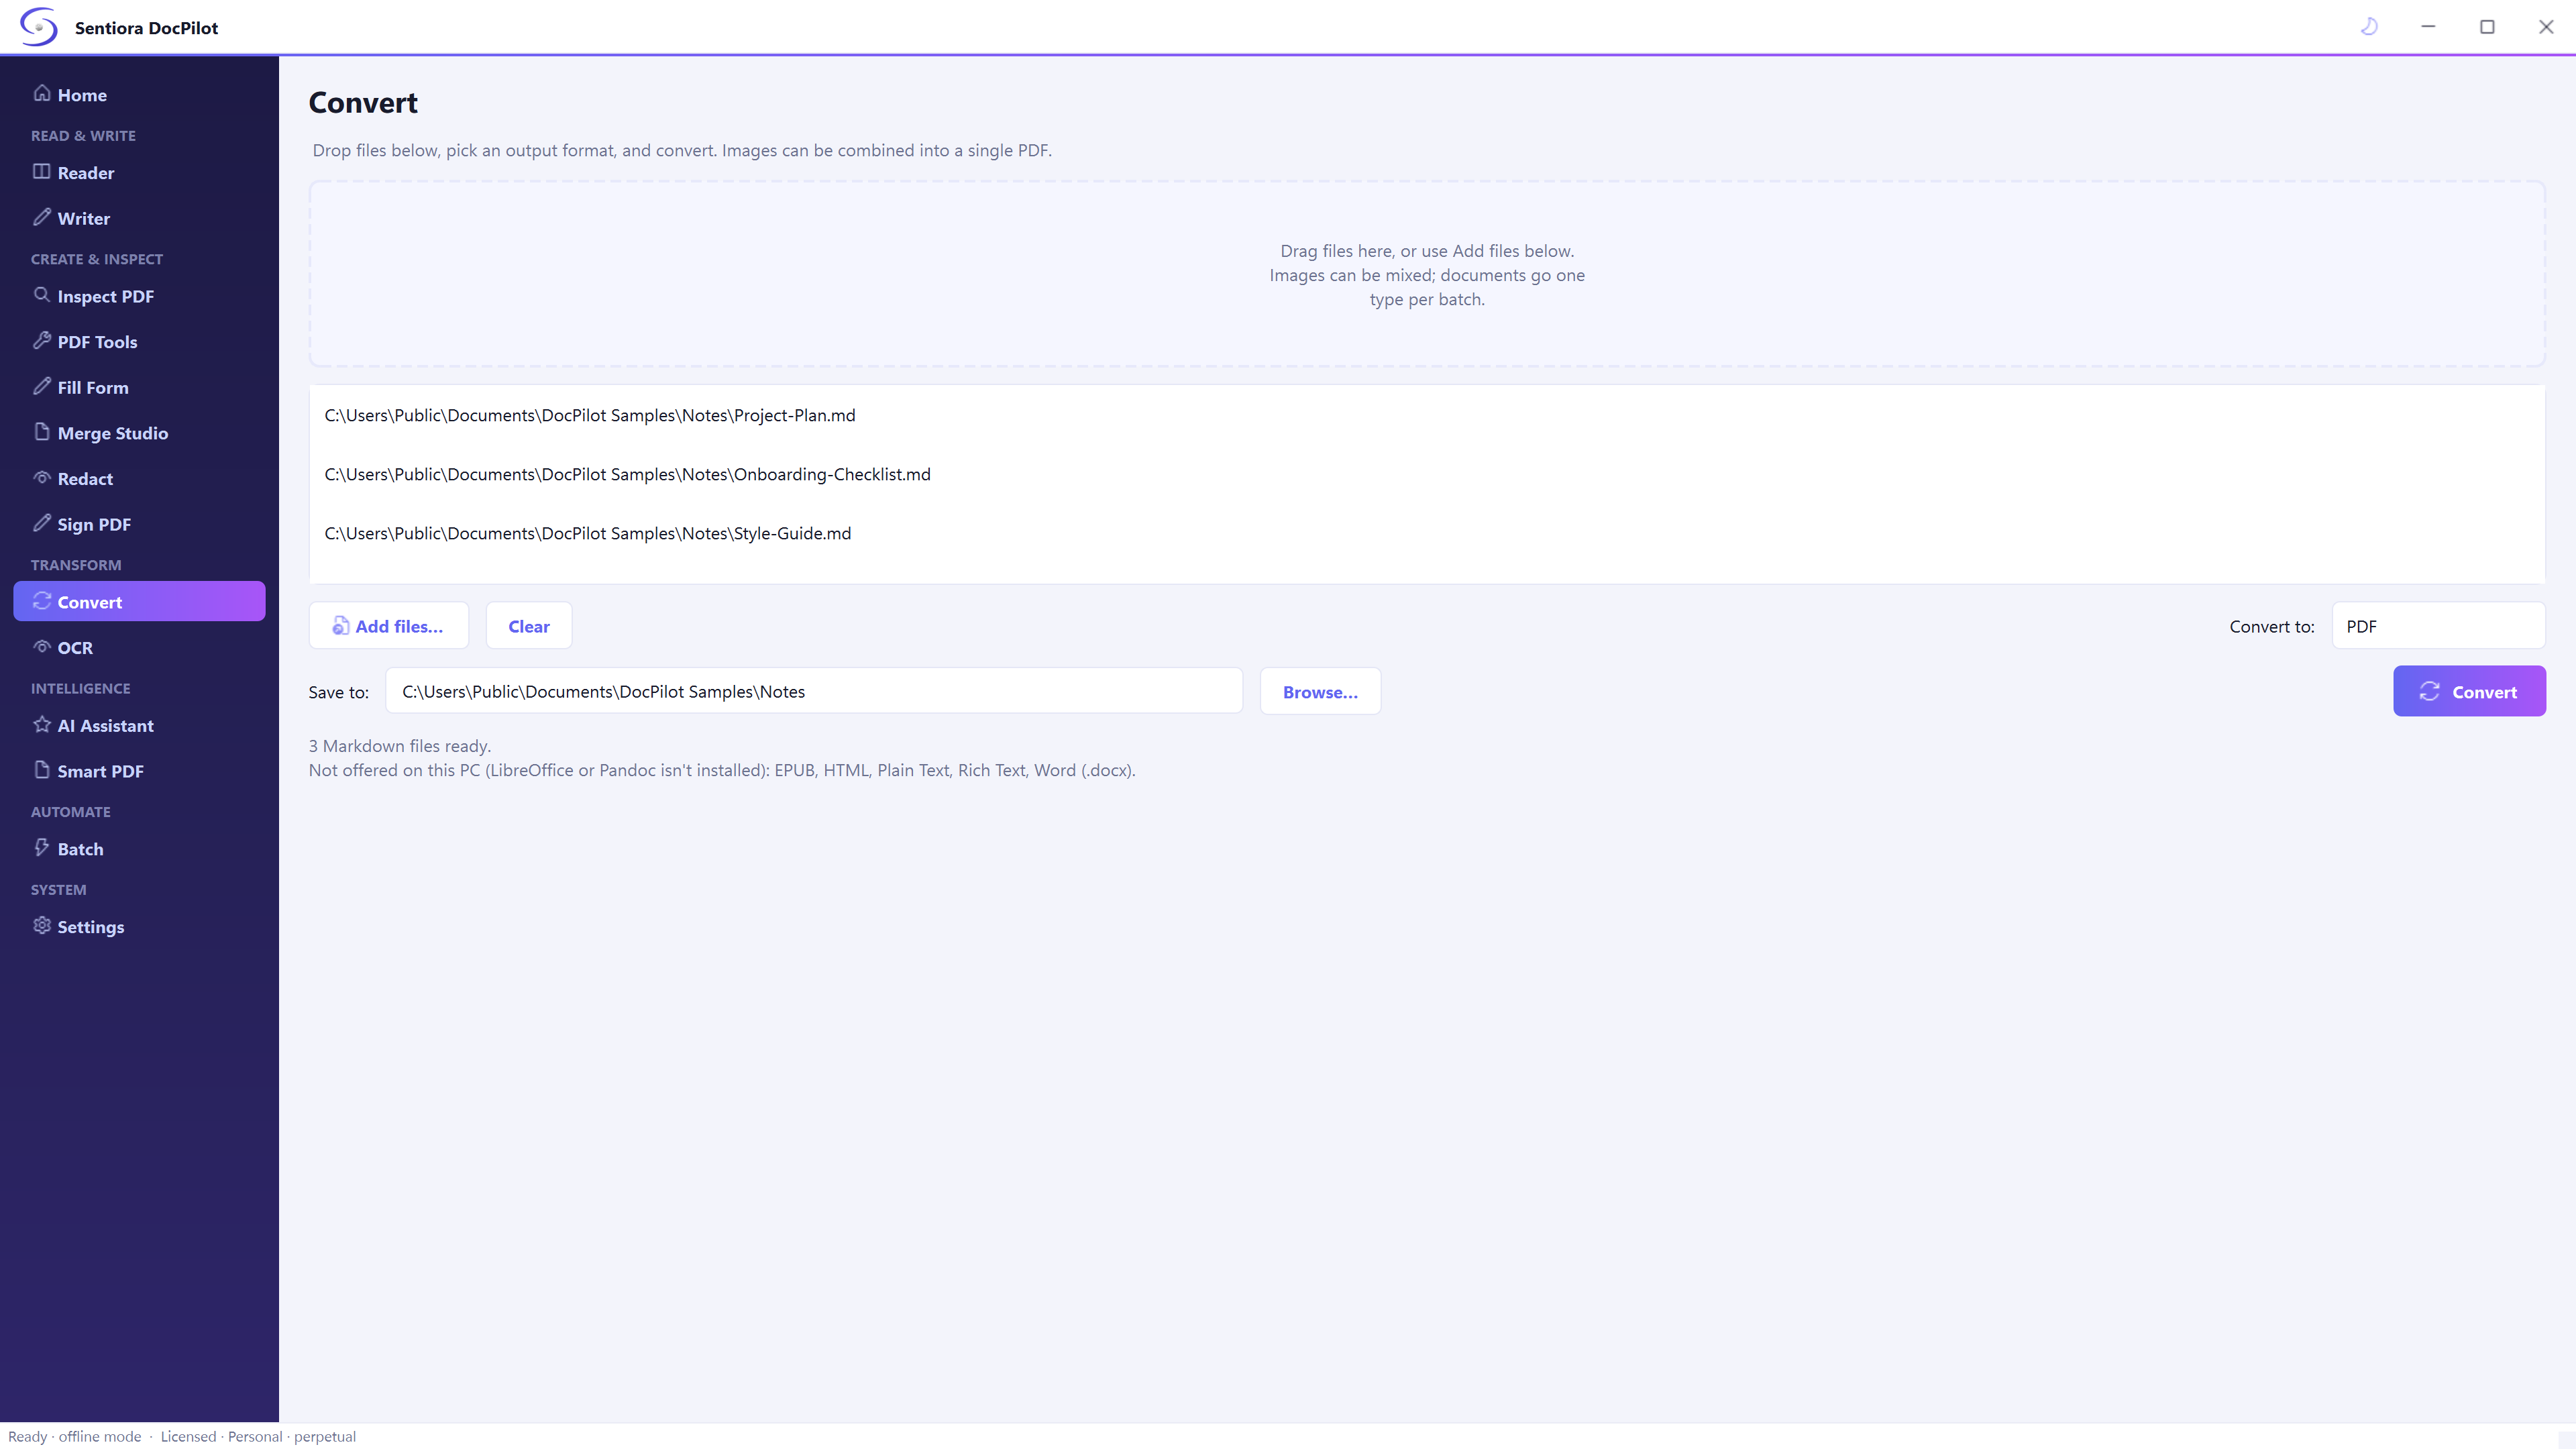Open Settings gear icon
The image size is (2576, 1449).
coord(42,926)
